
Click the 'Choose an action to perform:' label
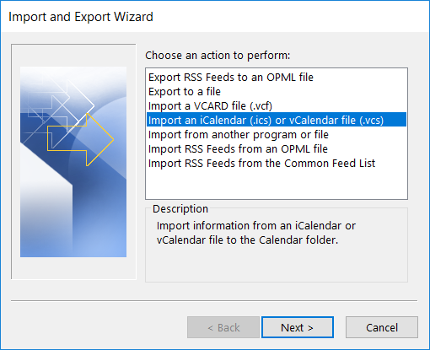pyautogui.click(x=218, y=56)
